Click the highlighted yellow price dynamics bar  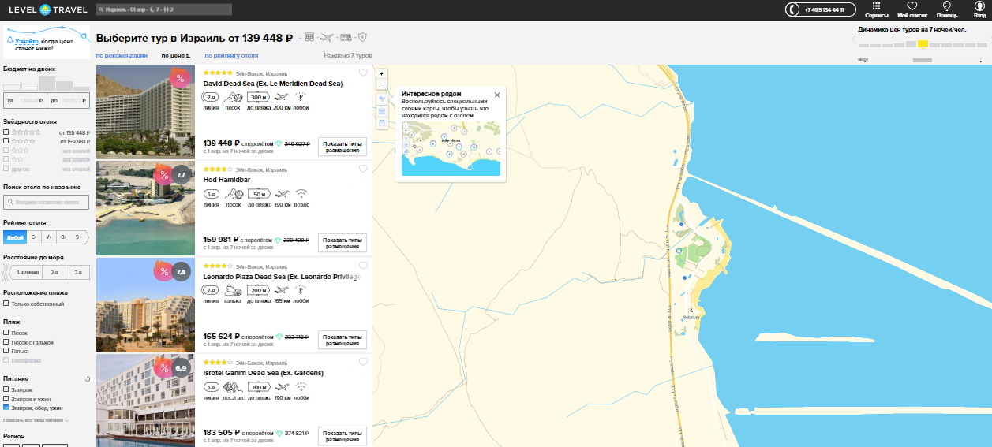coord(923,44)
